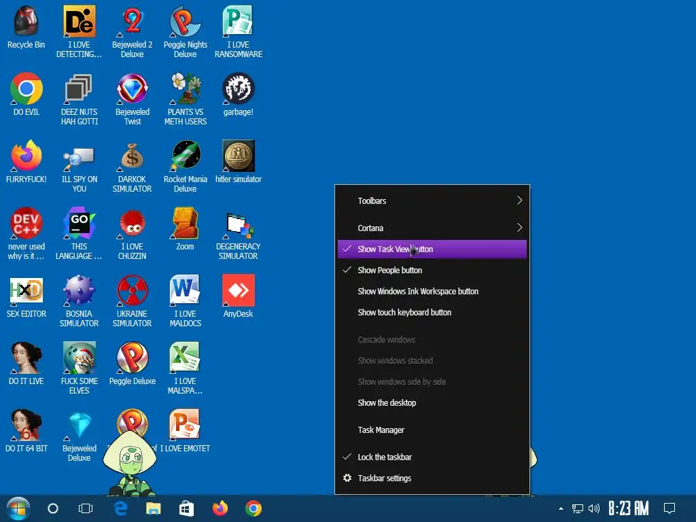The height and width of the screenshot is (522, 696).
Task: Click the 8:23 AM taskbar clock
Action: 628,508
